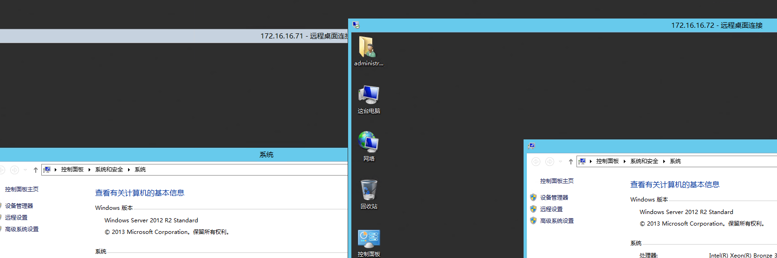Click Windows Server 2012 R2 Standard text in left window
Viewport: 777px width, 258px height.
[x=151, y=220]
